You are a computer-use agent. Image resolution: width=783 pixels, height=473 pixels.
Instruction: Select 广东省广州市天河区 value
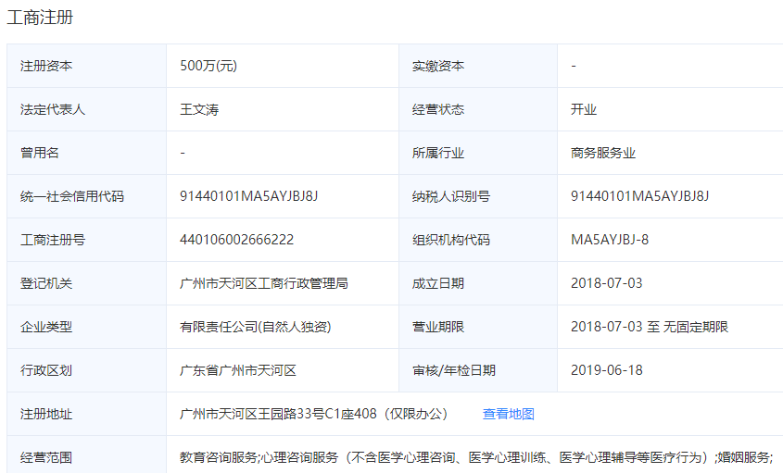(x=238, y=369)
